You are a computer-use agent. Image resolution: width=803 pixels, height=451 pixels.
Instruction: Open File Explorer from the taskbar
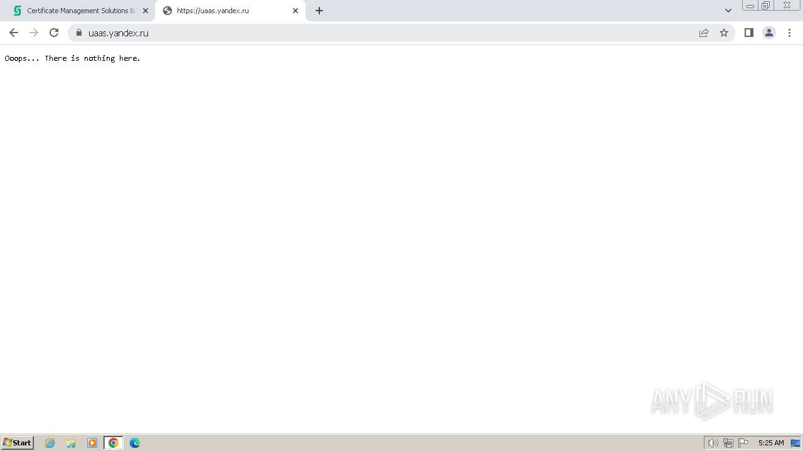pos(71,443)
